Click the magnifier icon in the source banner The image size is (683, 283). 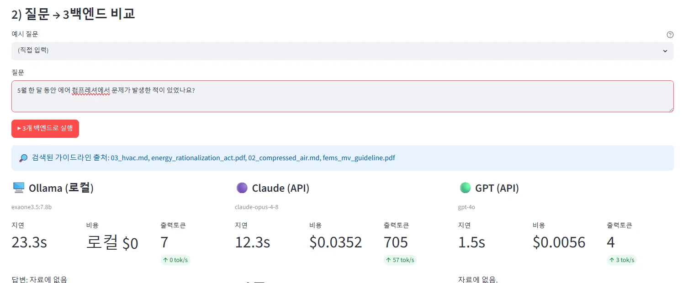tap(23, 158)
